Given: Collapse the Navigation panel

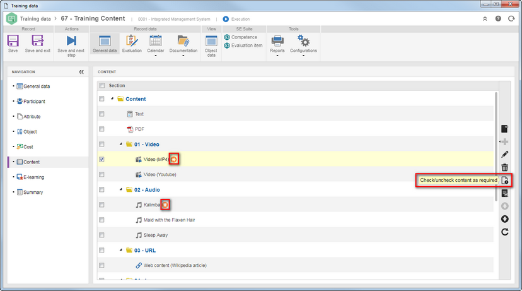Looking at the screenshot, I should [x=81, y=72].
